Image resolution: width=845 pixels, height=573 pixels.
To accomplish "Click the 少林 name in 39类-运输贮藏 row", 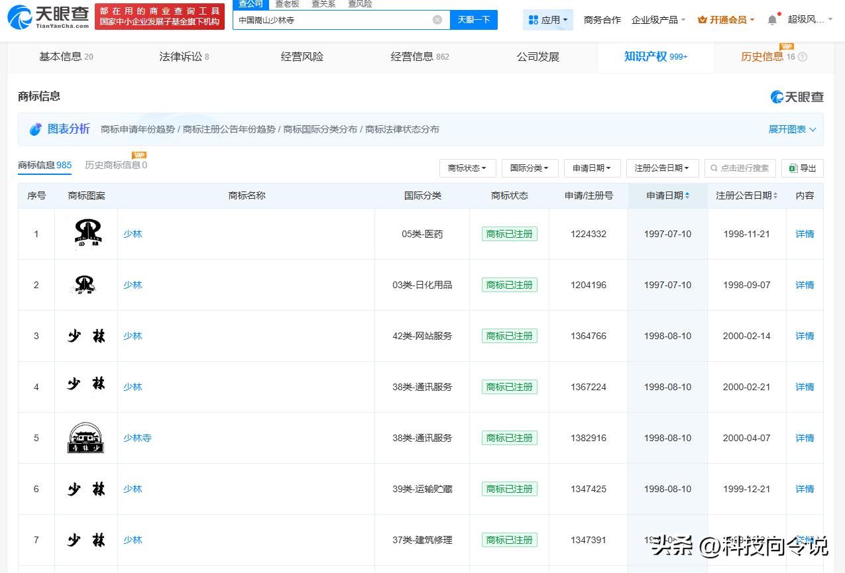I will [x=133, y=489].
